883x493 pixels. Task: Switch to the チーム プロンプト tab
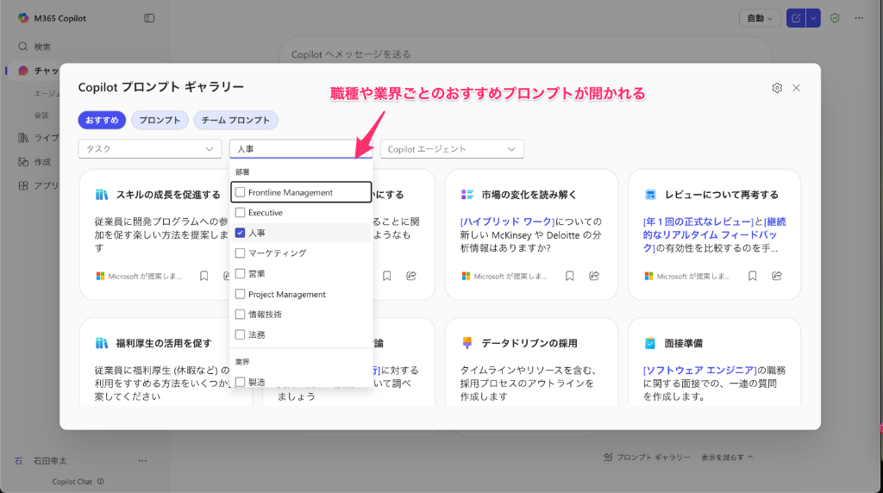click(235, 121)
